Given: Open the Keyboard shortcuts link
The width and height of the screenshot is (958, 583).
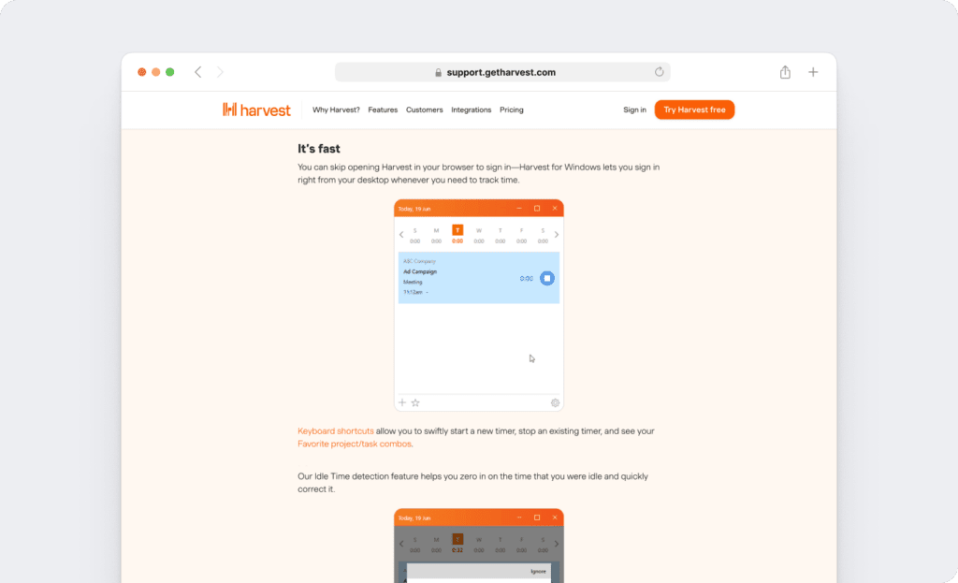Looking at the screenshot, I should point(336,430).
